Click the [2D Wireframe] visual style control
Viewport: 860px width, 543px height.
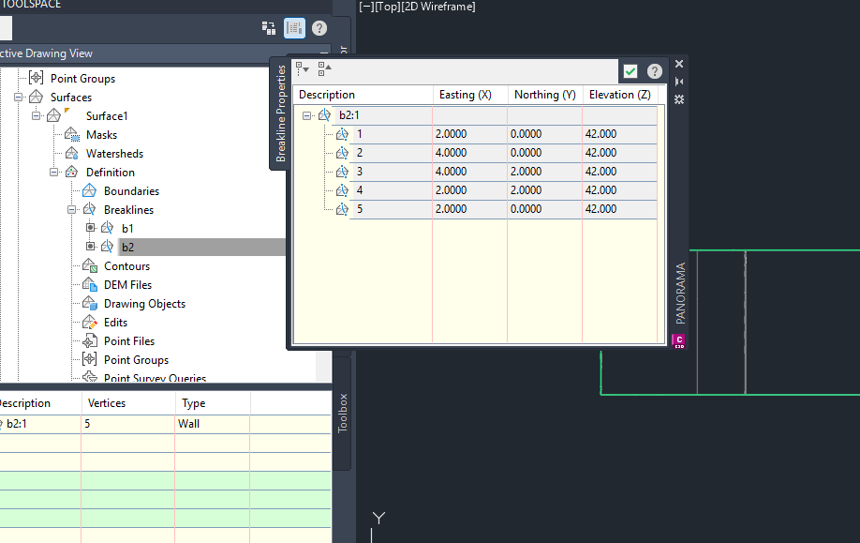[x=438, y=7]
